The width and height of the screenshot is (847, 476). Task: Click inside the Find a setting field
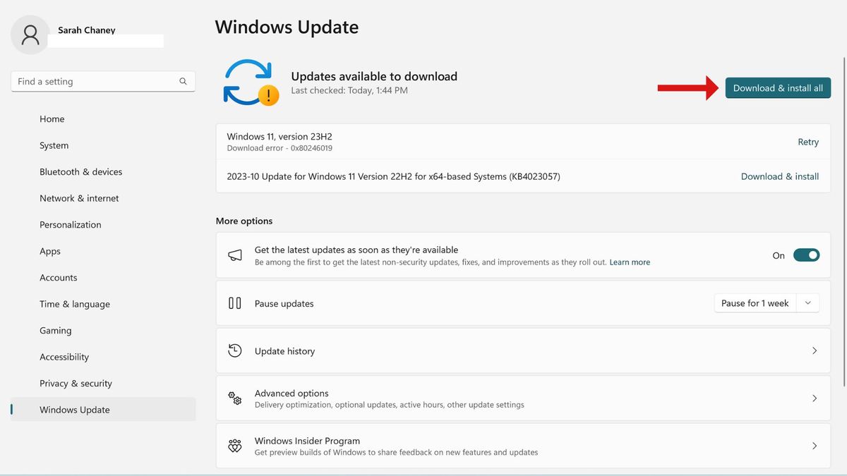[92, 81]
